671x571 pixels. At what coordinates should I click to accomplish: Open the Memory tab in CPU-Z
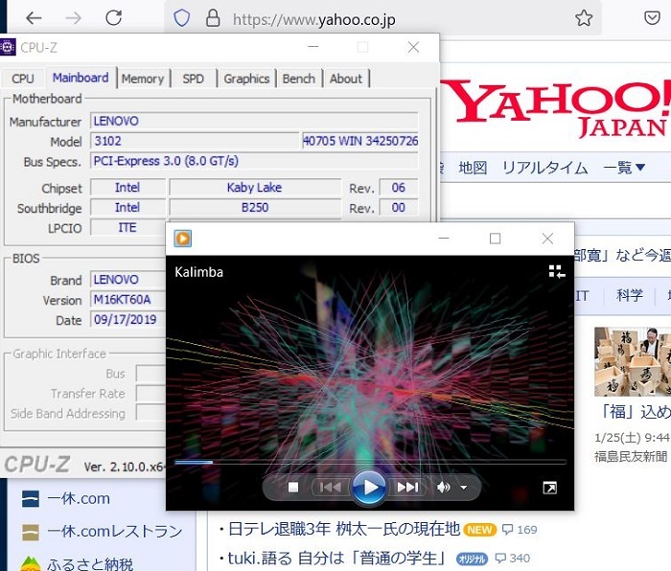click(143, 79)
